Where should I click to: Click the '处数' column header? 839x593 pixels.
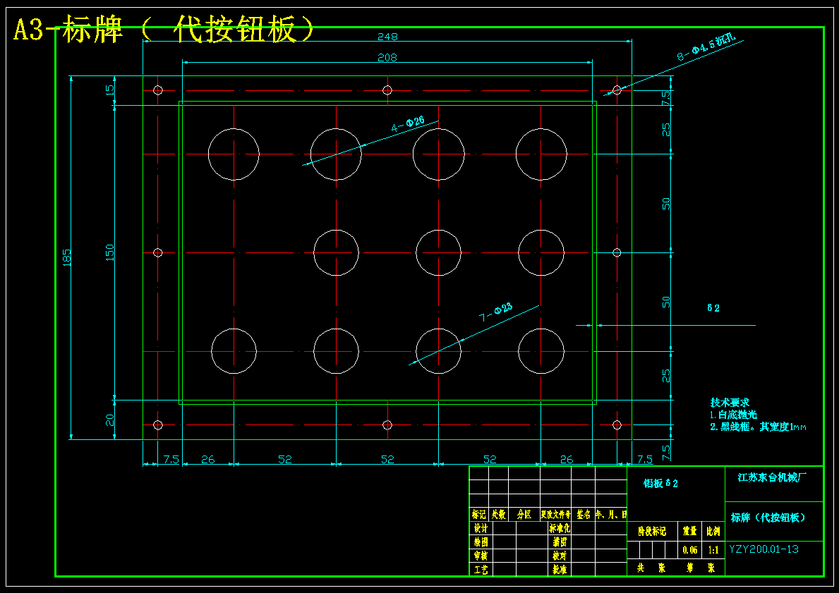(499, 515)
